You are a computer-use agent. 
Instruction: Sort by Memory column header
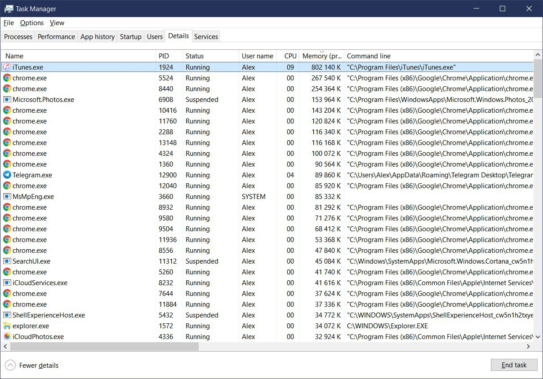point(322,56)
